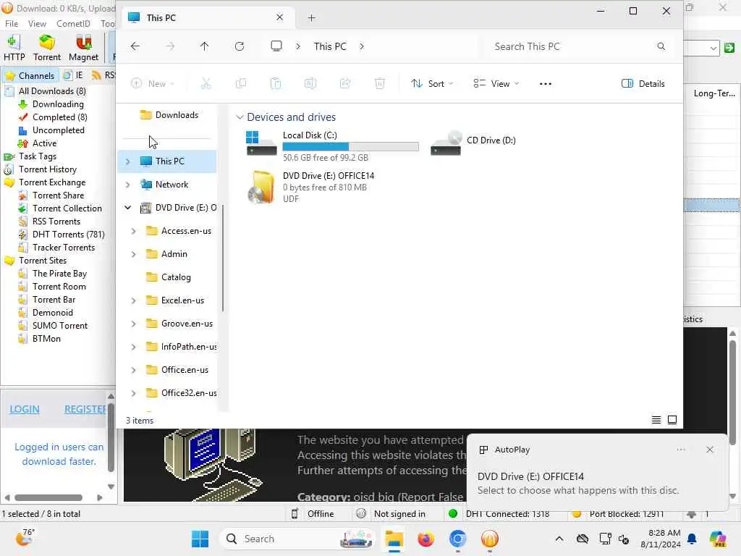The width and height of the screenshot is (741, 556).
Task: Refresh the This PC view
Action: pos(240,46)
